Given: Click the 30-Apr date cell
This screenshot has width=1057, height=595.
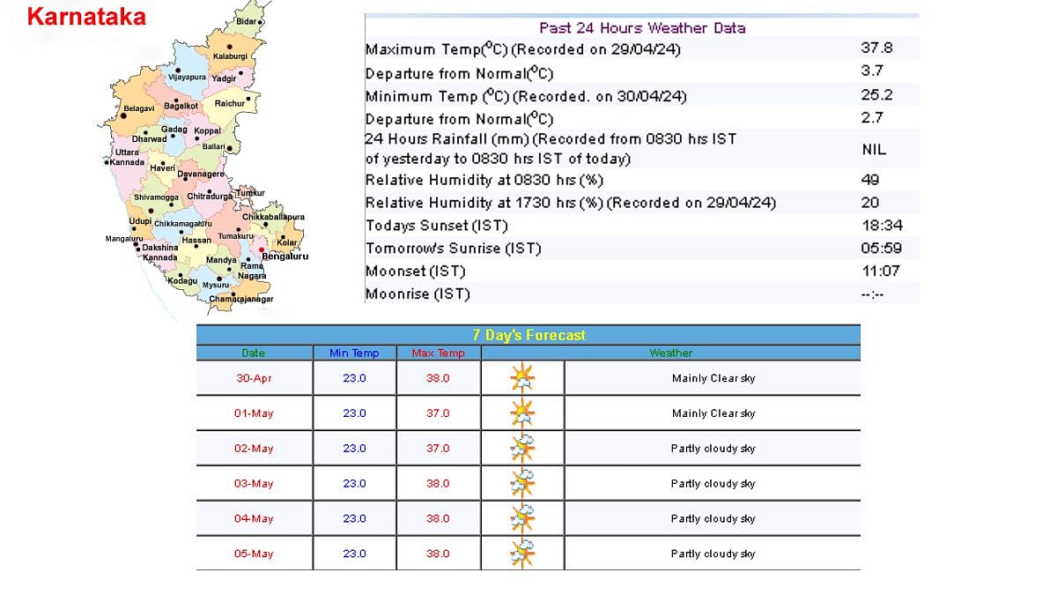Looking at the screenshot, I should tap(254, 378).
